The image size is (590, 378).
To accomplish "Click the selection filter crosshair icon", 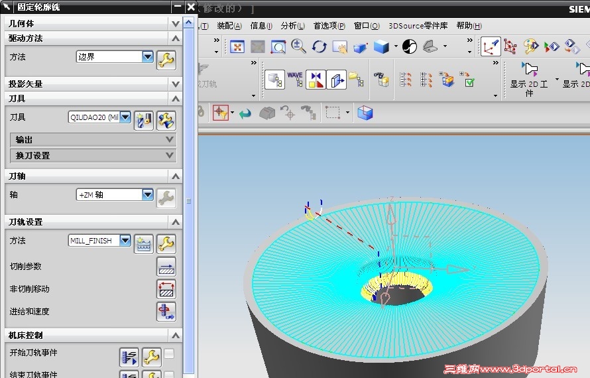I will point(221,113).
